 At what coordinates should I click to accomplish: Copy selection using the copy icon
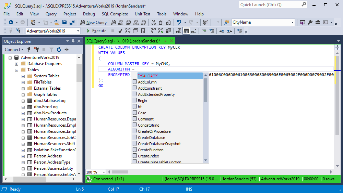(x=161, y=22)
